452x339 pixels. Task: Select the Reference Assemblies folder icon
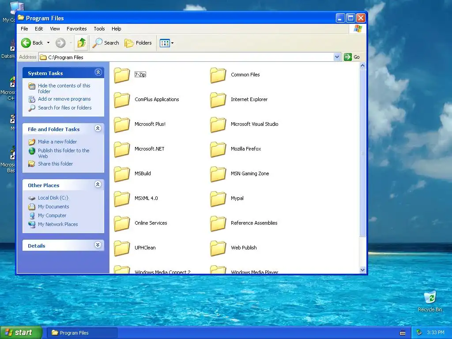coord(218,223)
